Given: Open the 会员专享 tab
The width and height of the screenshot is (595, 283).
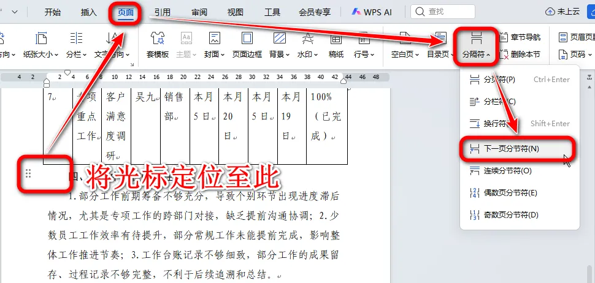Looking at the screenshot, I should pyautogui.click(x=315, y=12).
